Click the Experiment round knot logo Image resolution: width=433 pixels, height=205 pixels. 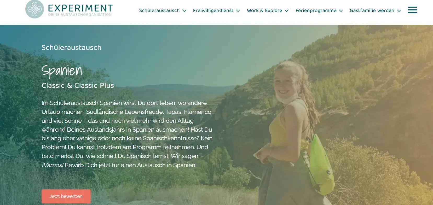coord(34,9)
